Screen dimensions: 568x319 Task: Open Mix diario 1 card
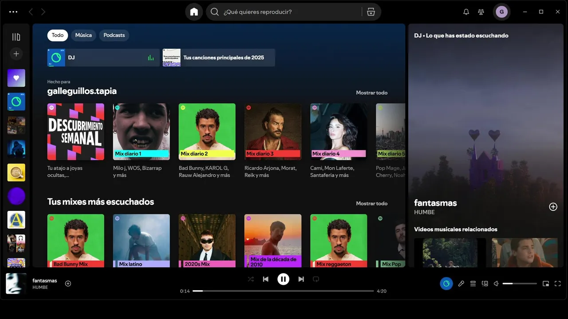point(142,141)
